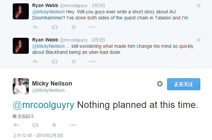Open more options on Micky Neilson's tweet

click(73, 125)
